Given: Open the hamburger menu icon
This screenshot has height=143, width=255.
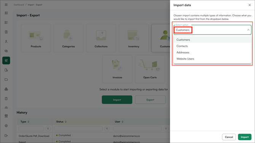Looking at the screenshot, I should (x=6, y=5).
